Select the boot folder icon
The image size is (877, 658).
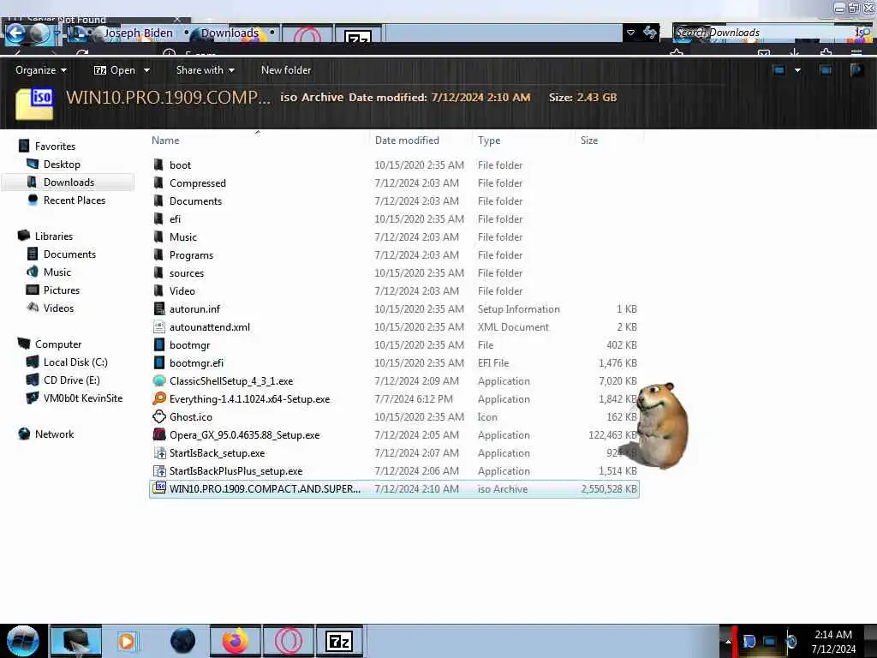point(158,164)
